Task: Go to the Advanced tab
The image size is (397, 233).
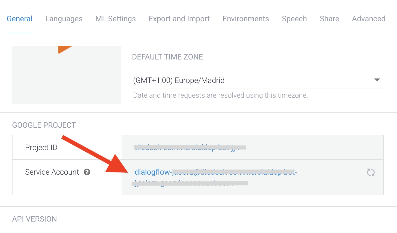Action: point(369,19)
